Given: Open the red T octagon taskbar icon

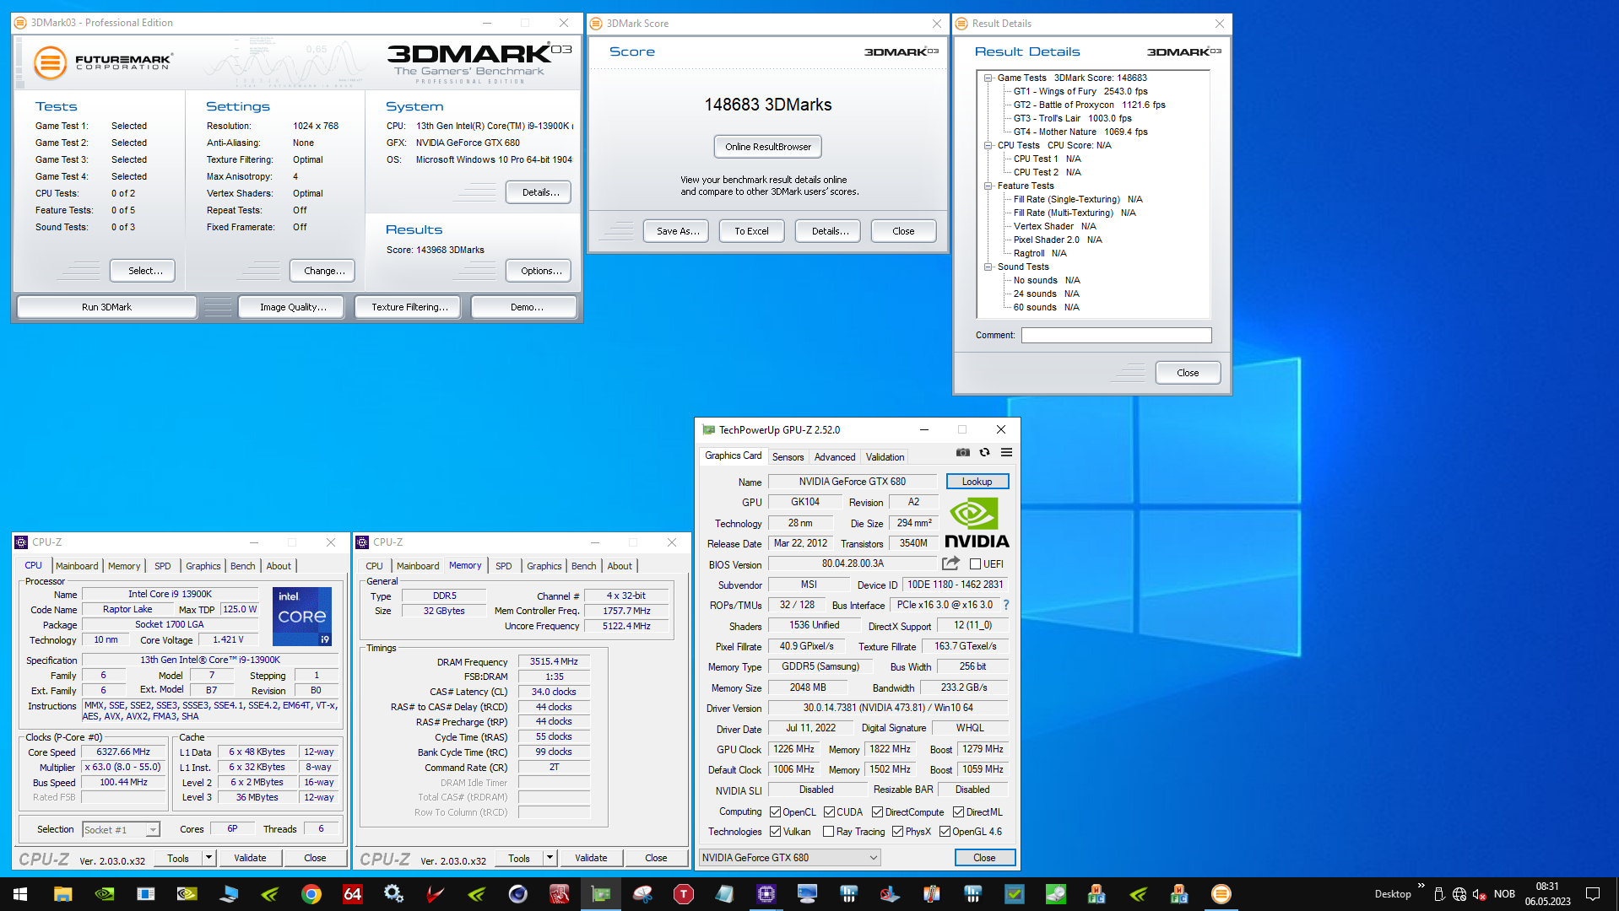Looking at the screenshot, I should point(684,894).
